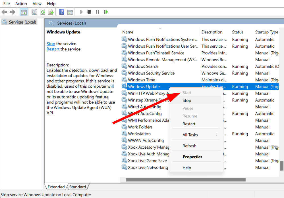Click gear icon beside Windows Remote Management
This screenshot has width=284, height=198.
(x=124, y=60)
